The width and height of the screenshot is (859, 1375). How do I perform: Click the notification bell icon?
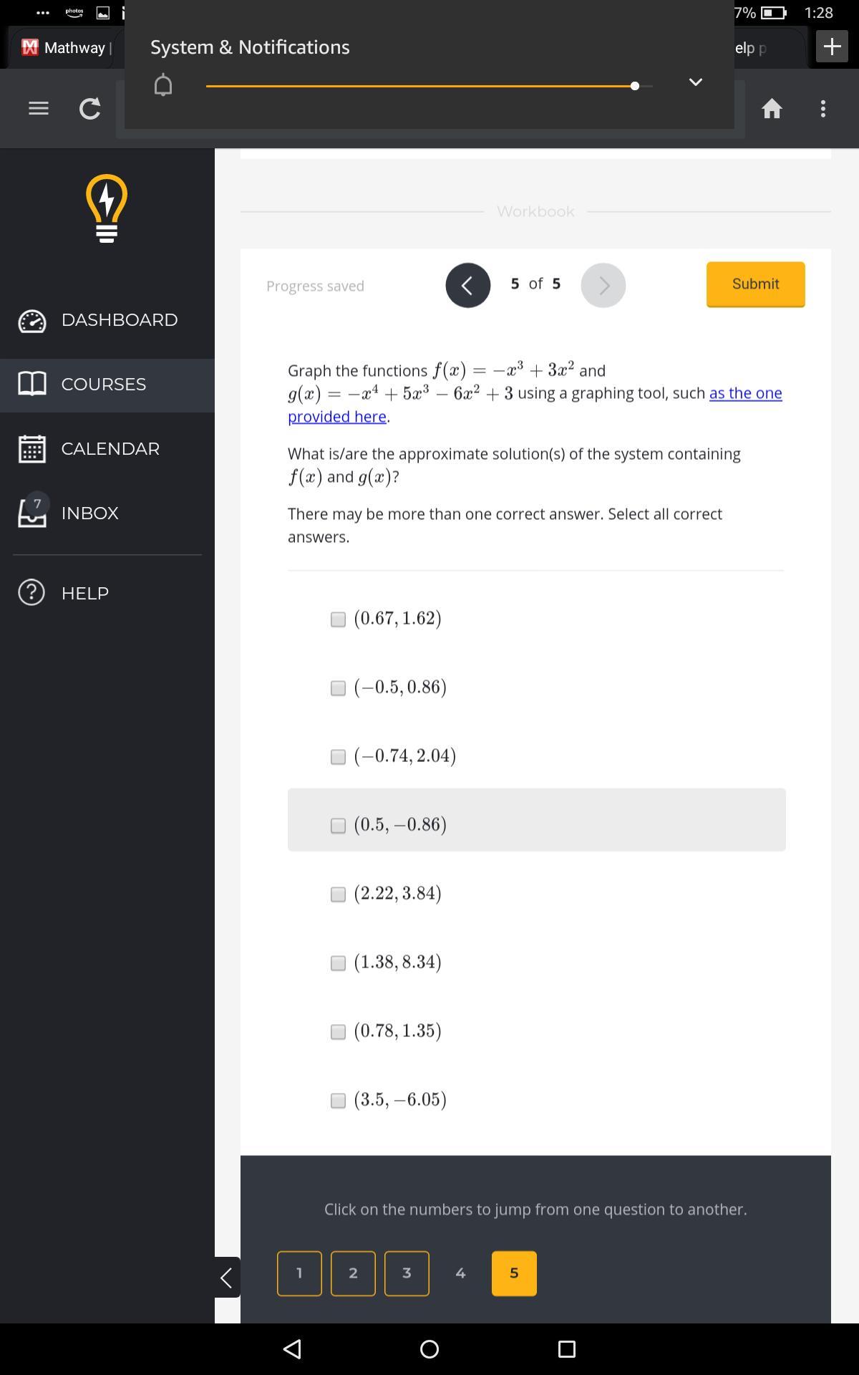point(163,85)
